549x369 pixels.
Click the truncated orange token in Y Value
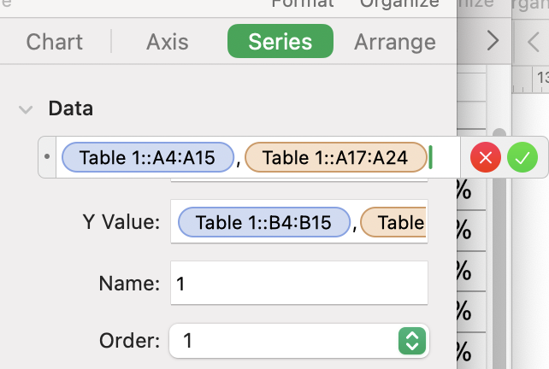[x=394, y=223]
